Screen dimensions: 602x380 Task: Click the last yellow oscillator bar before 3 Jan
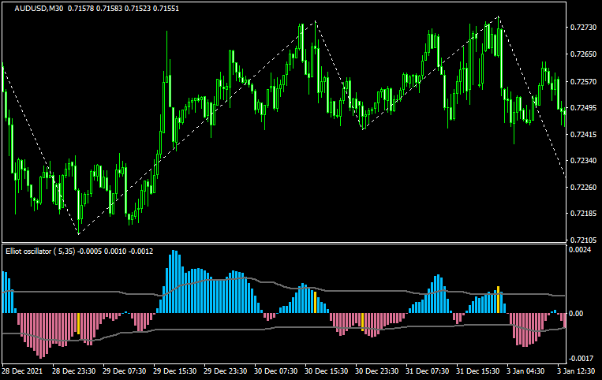[x=498, y=300]
